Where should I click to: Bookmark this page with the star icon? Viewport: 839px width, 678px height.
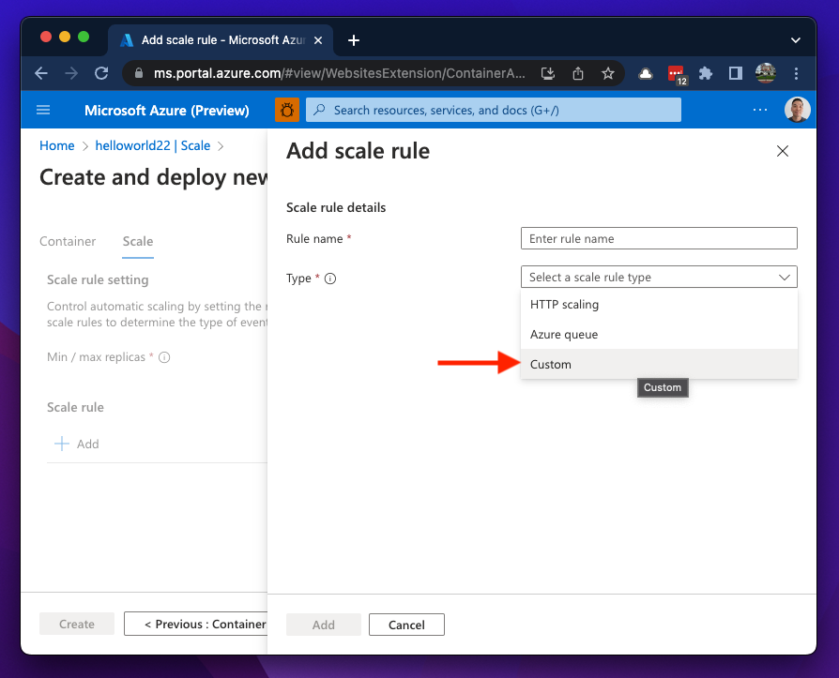click(608, 73)
